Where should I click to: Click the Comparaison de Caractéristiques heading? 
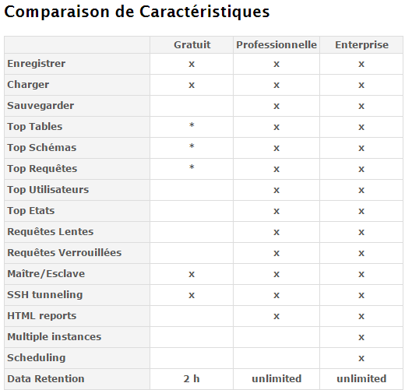tap(137, 12)
